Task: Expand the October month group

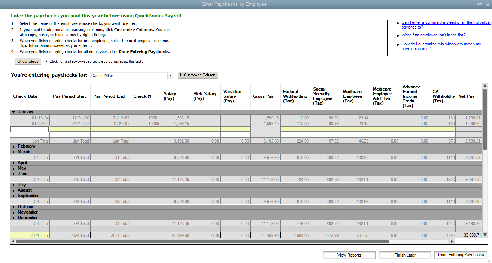Action: [x=14, y=207]
